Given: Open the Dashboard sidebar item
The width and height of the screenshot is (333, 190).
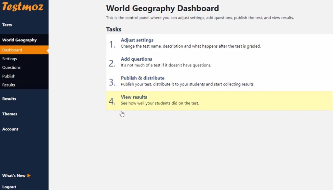Looking at the screenshot, I should click(x=12, y=50).
